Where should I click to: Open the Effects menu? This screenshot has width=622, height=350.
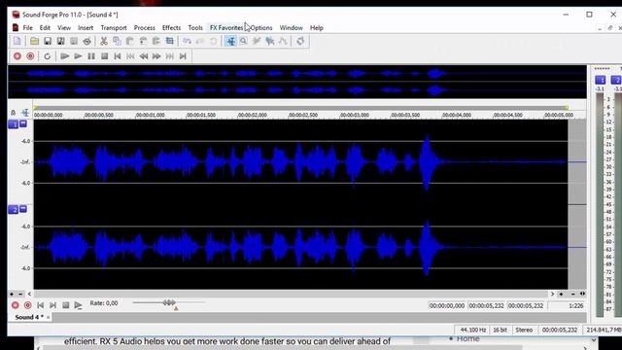click(x=171, y=28)
